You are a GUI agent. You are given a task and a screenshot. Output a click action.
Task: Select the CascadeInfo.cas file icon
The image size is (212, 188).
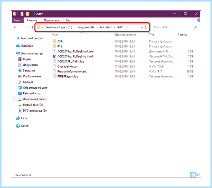coord(54,67)
